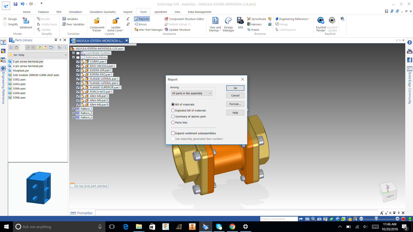Expand the Reference Planes node
Image resolution: width=413 pixels, height=232 pixels.
[x=74, y=57]
